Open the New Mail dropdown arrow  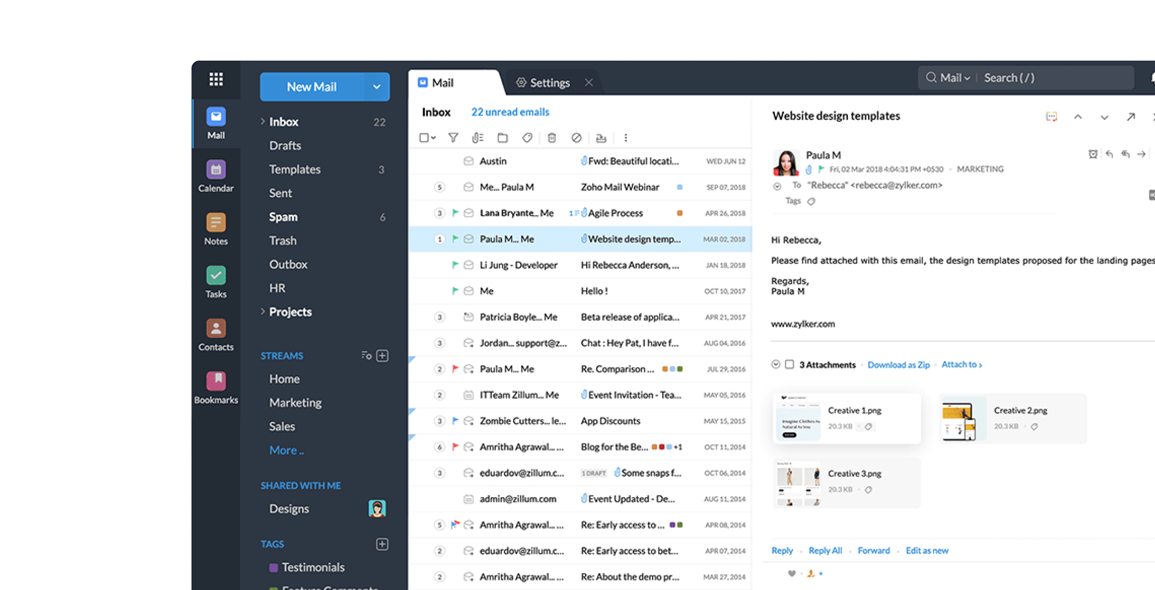coord(376,87)
